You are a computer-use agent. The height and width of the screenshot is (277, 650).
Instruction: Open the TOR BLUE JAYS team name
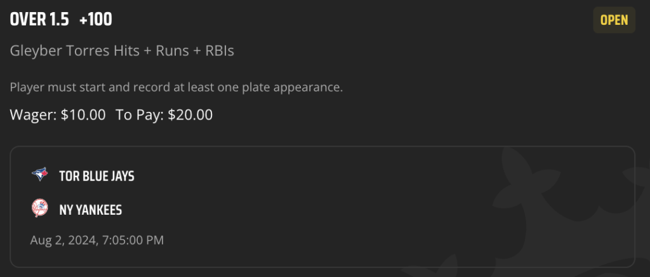coord(96,176)
